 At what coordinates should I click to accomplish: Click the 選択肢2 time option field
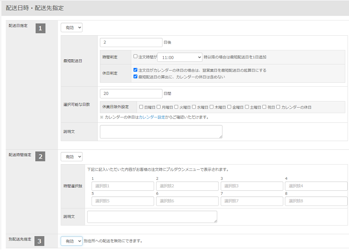[187, 186]
